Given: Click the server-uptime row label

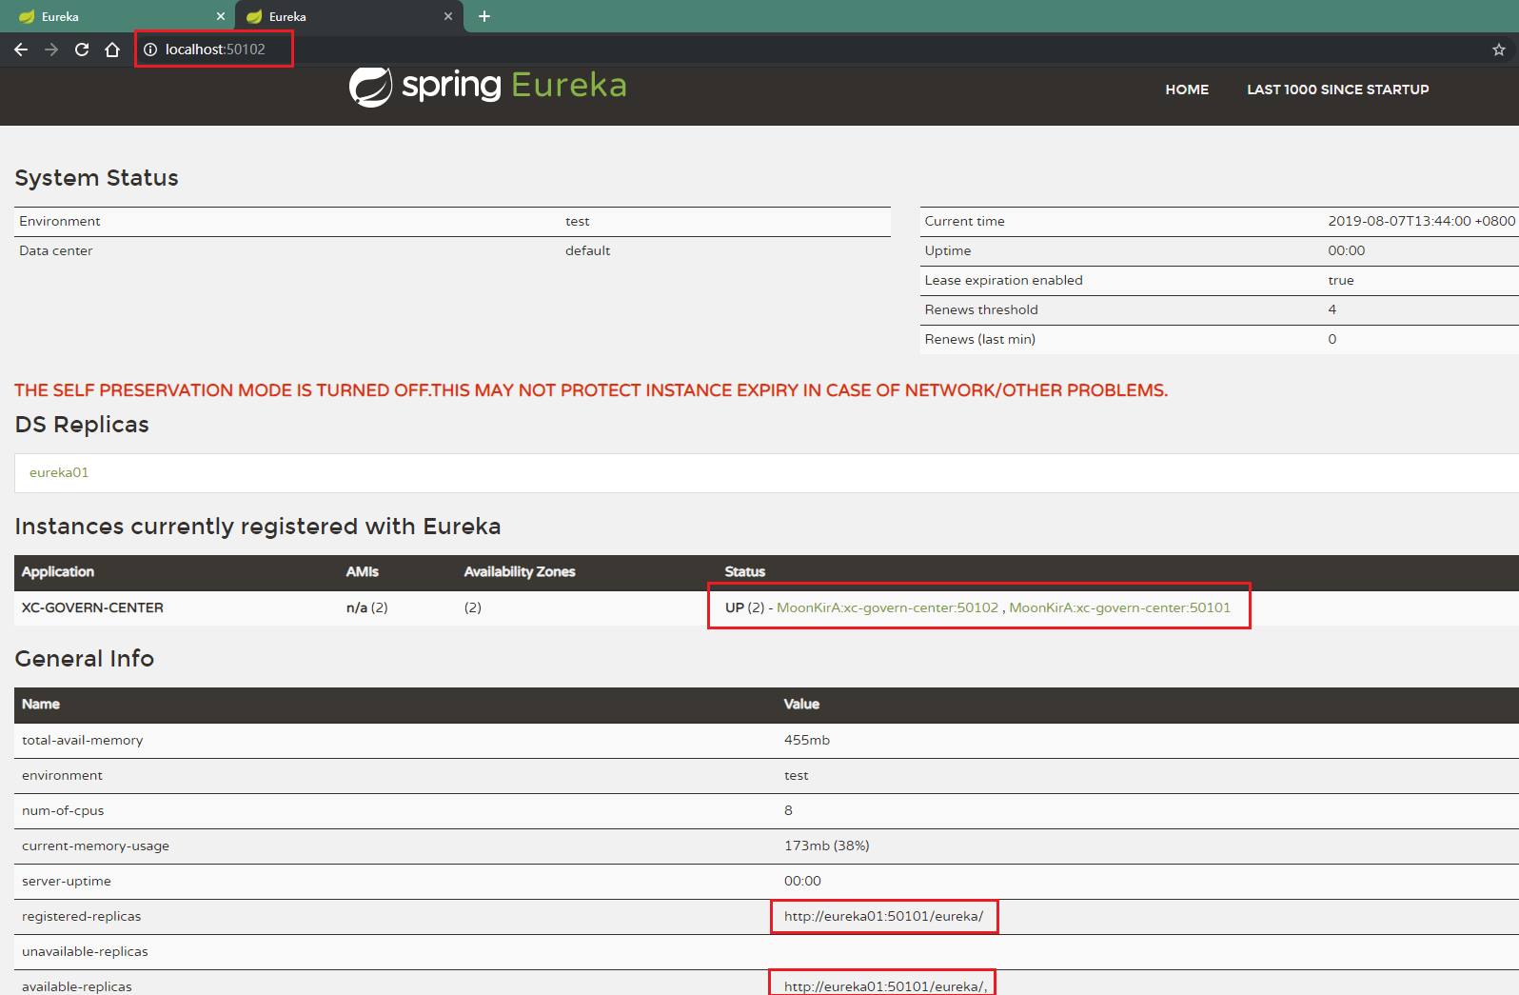Looking at the screenshot, I should point(67,881).
